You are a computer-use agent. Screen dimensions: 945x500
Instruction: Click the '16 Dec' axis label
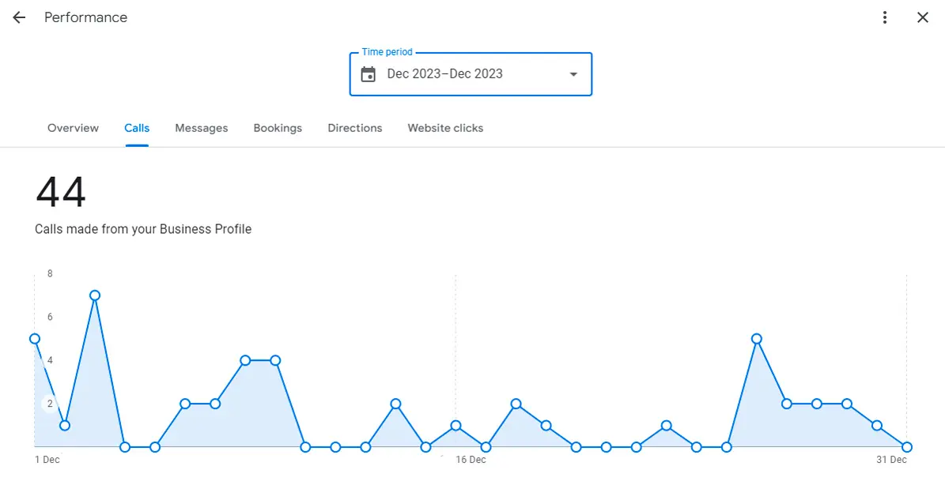[x=471, y=460]
